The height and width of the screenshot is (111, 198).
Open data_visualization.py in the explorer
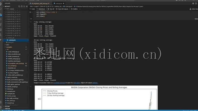click(x=16, y=54)
